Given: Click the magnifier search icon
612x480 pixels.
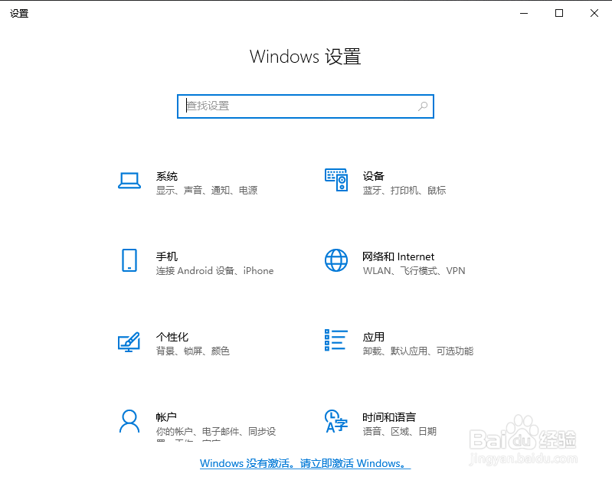Looking at the screenshot, I should pos(423,106).
